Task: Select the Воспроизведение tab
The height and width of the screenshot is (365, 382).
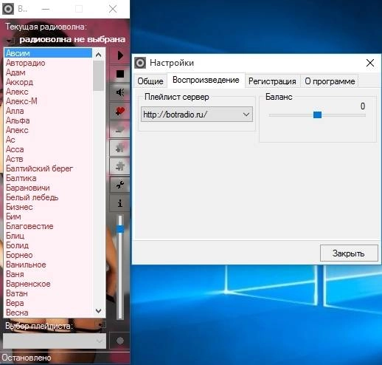Action: tap(206, 80)
